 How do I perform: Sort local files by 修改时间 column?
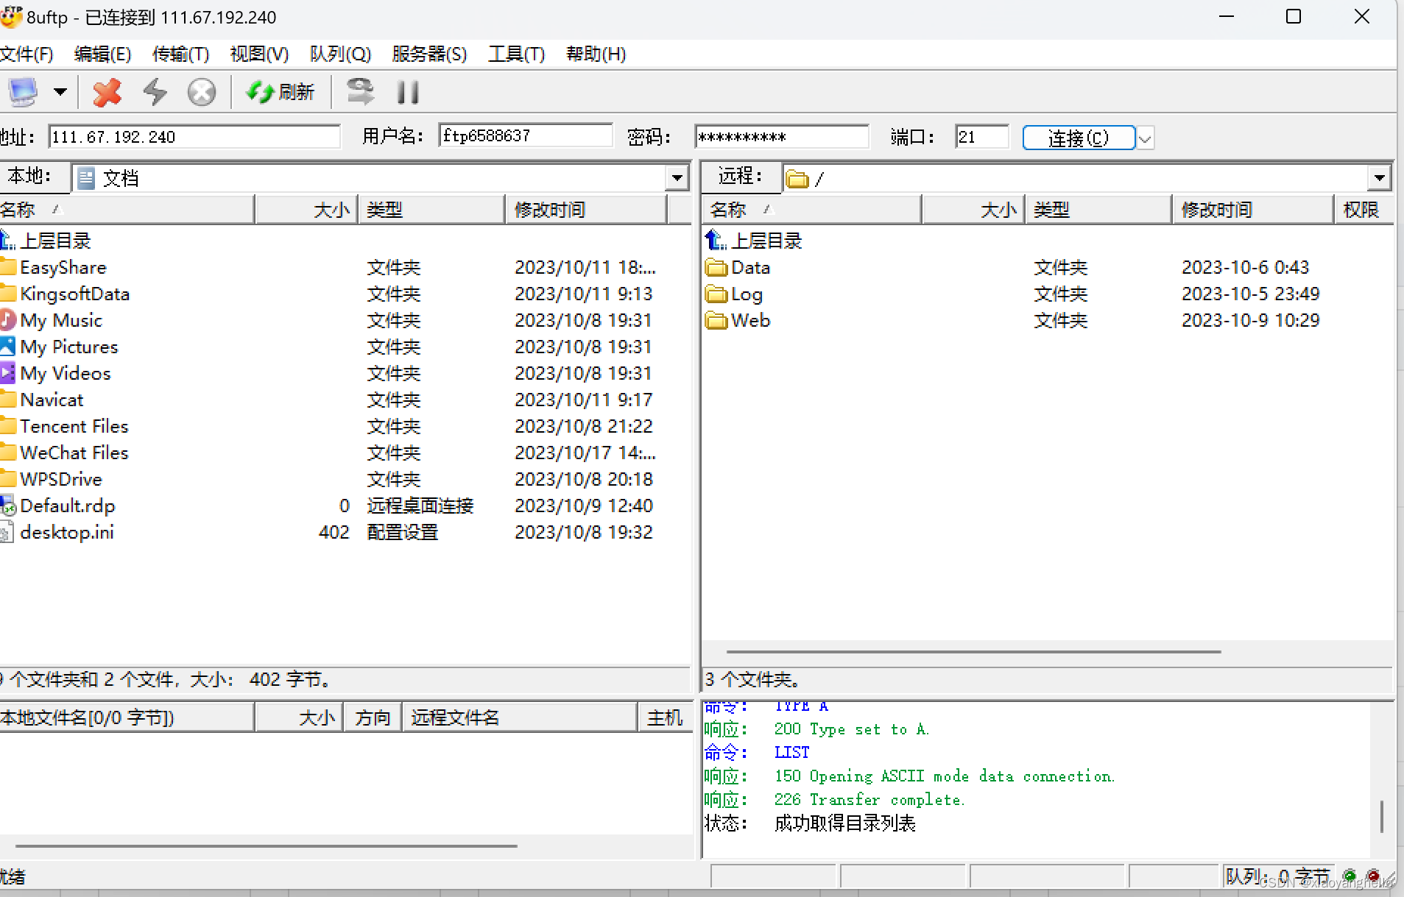click(x=586, y=210)
